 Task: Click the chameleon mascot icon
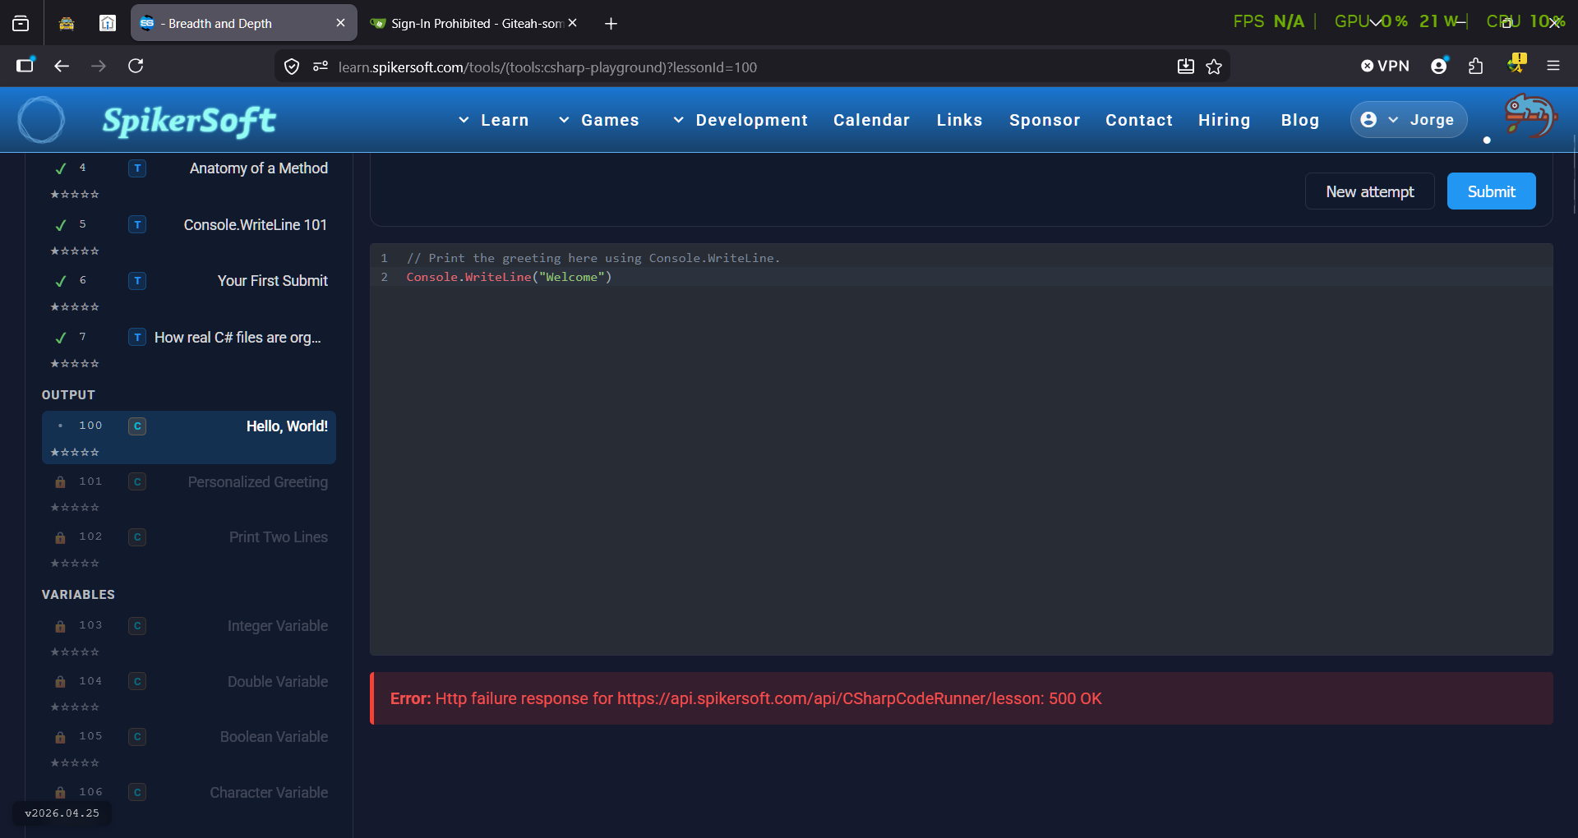[1530, 116]
